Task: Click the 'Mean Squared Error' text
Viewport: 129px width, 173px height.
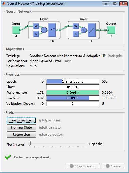Action: [45, 61]
